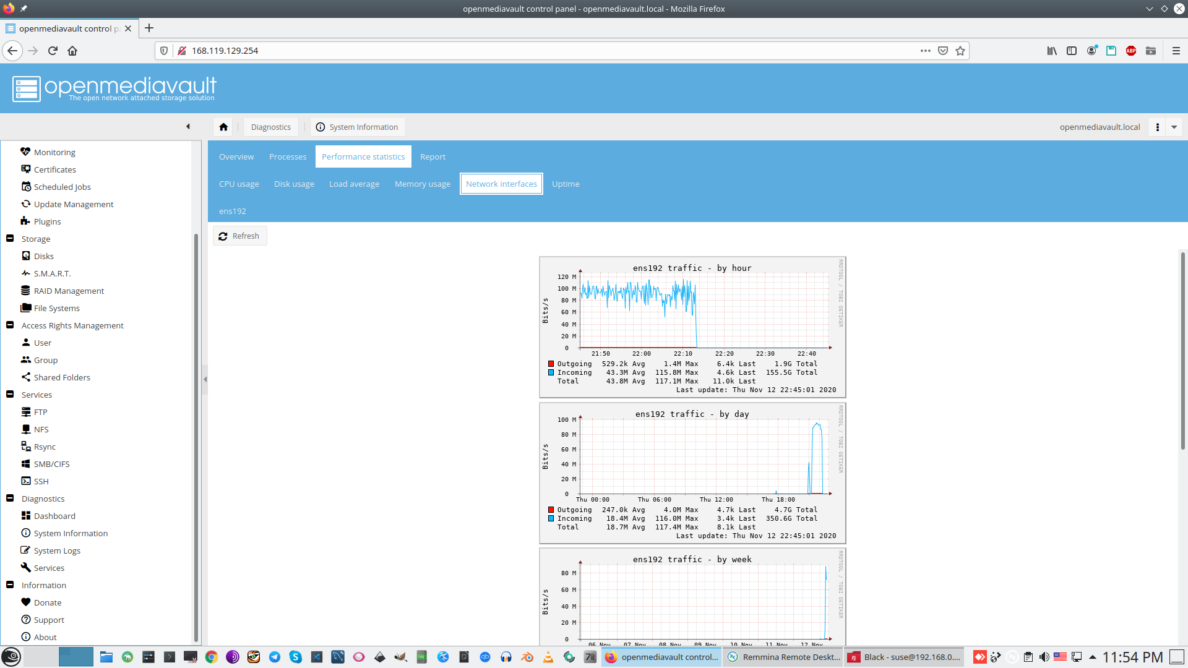Click Diagnostics breadcrumb link

pos(270,127)
